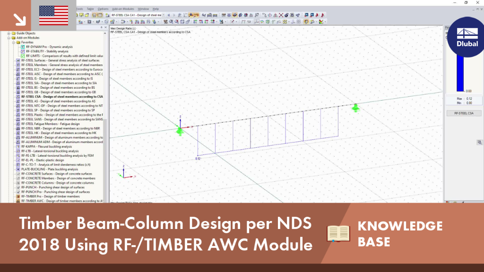
Task: Click the RF-LIMITS checkmark icon
Action: (x=23, y=56)
